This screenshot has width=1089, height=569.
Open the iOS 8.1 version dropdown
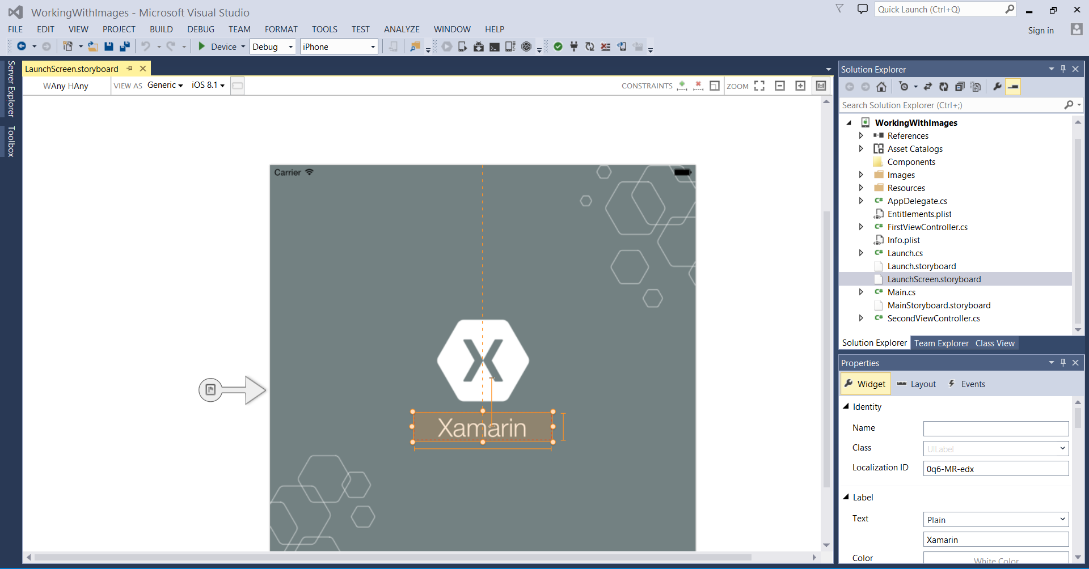(208, 85)
